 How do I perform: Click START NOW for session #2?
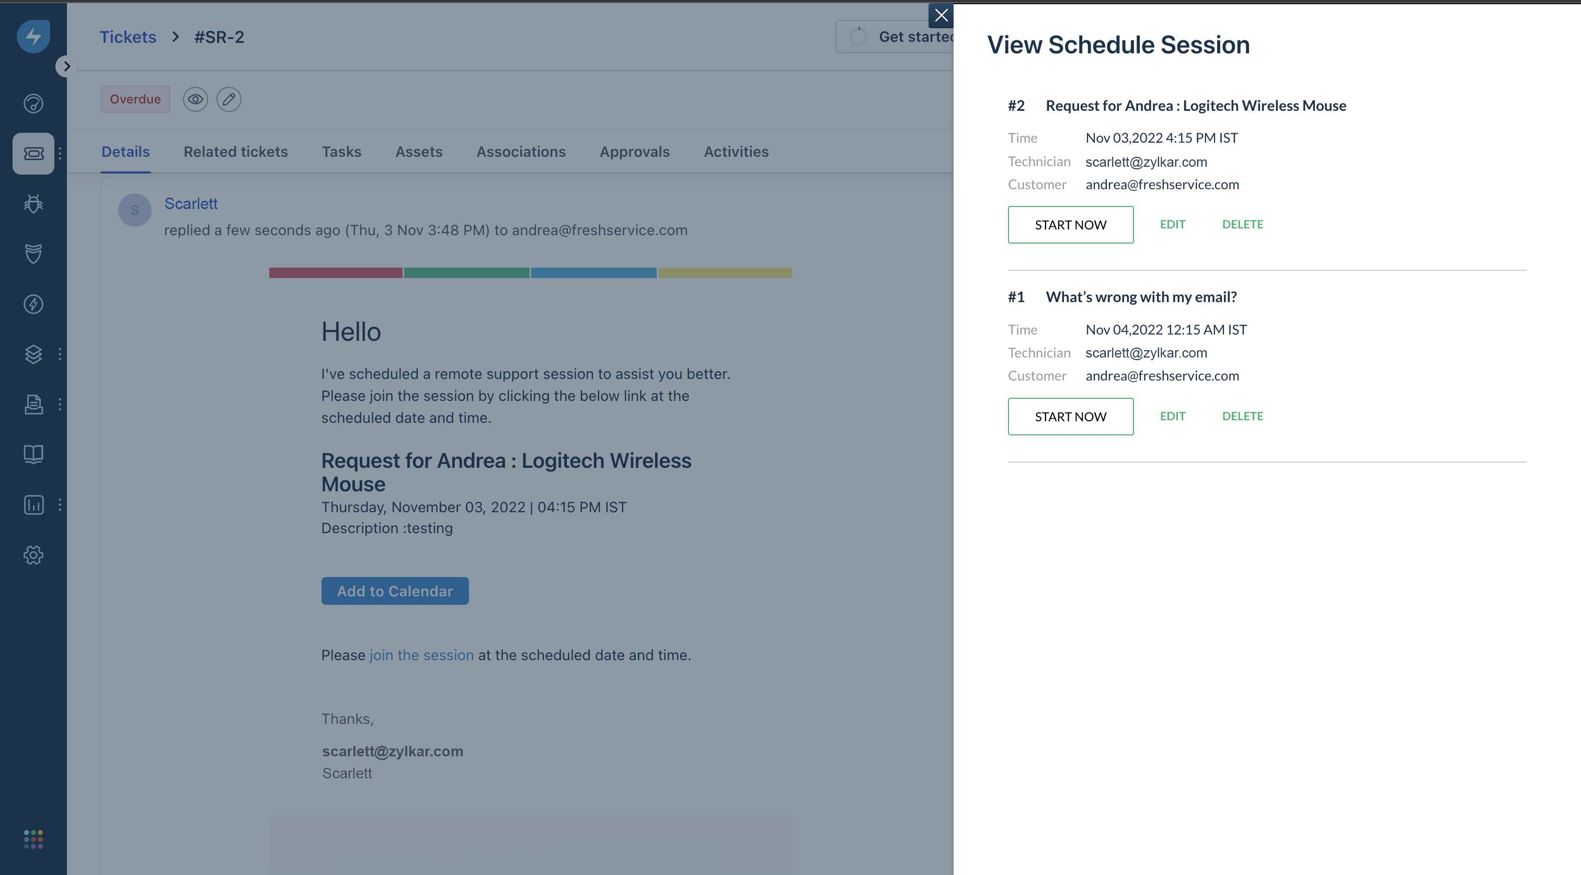1070,225
